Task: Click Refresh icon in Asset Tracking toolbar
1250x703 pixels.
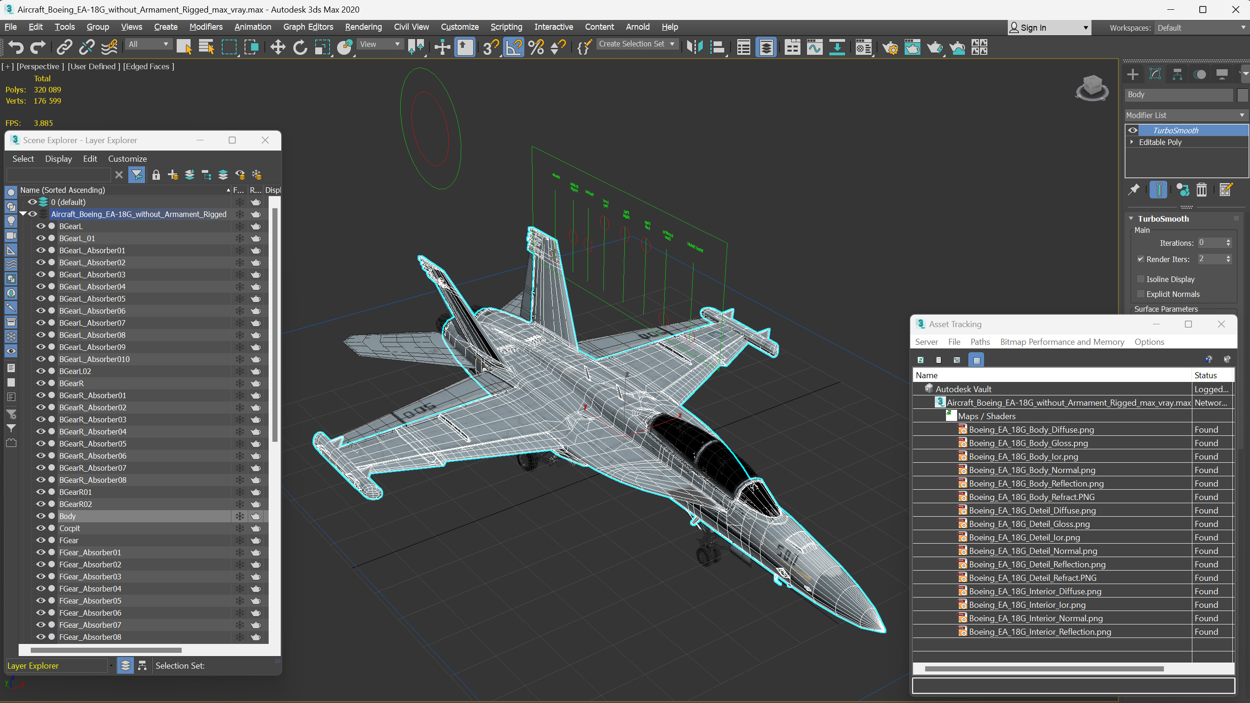Action: (x=920, y=360)
